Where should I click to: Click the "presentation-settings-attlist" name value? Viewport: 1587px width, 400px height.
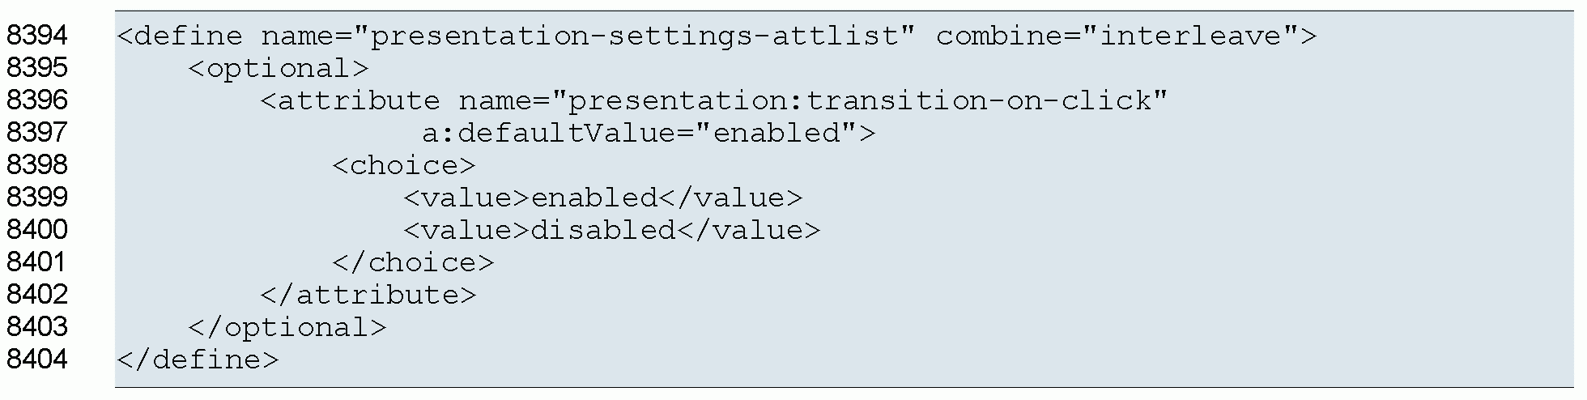tap(636, 36)
